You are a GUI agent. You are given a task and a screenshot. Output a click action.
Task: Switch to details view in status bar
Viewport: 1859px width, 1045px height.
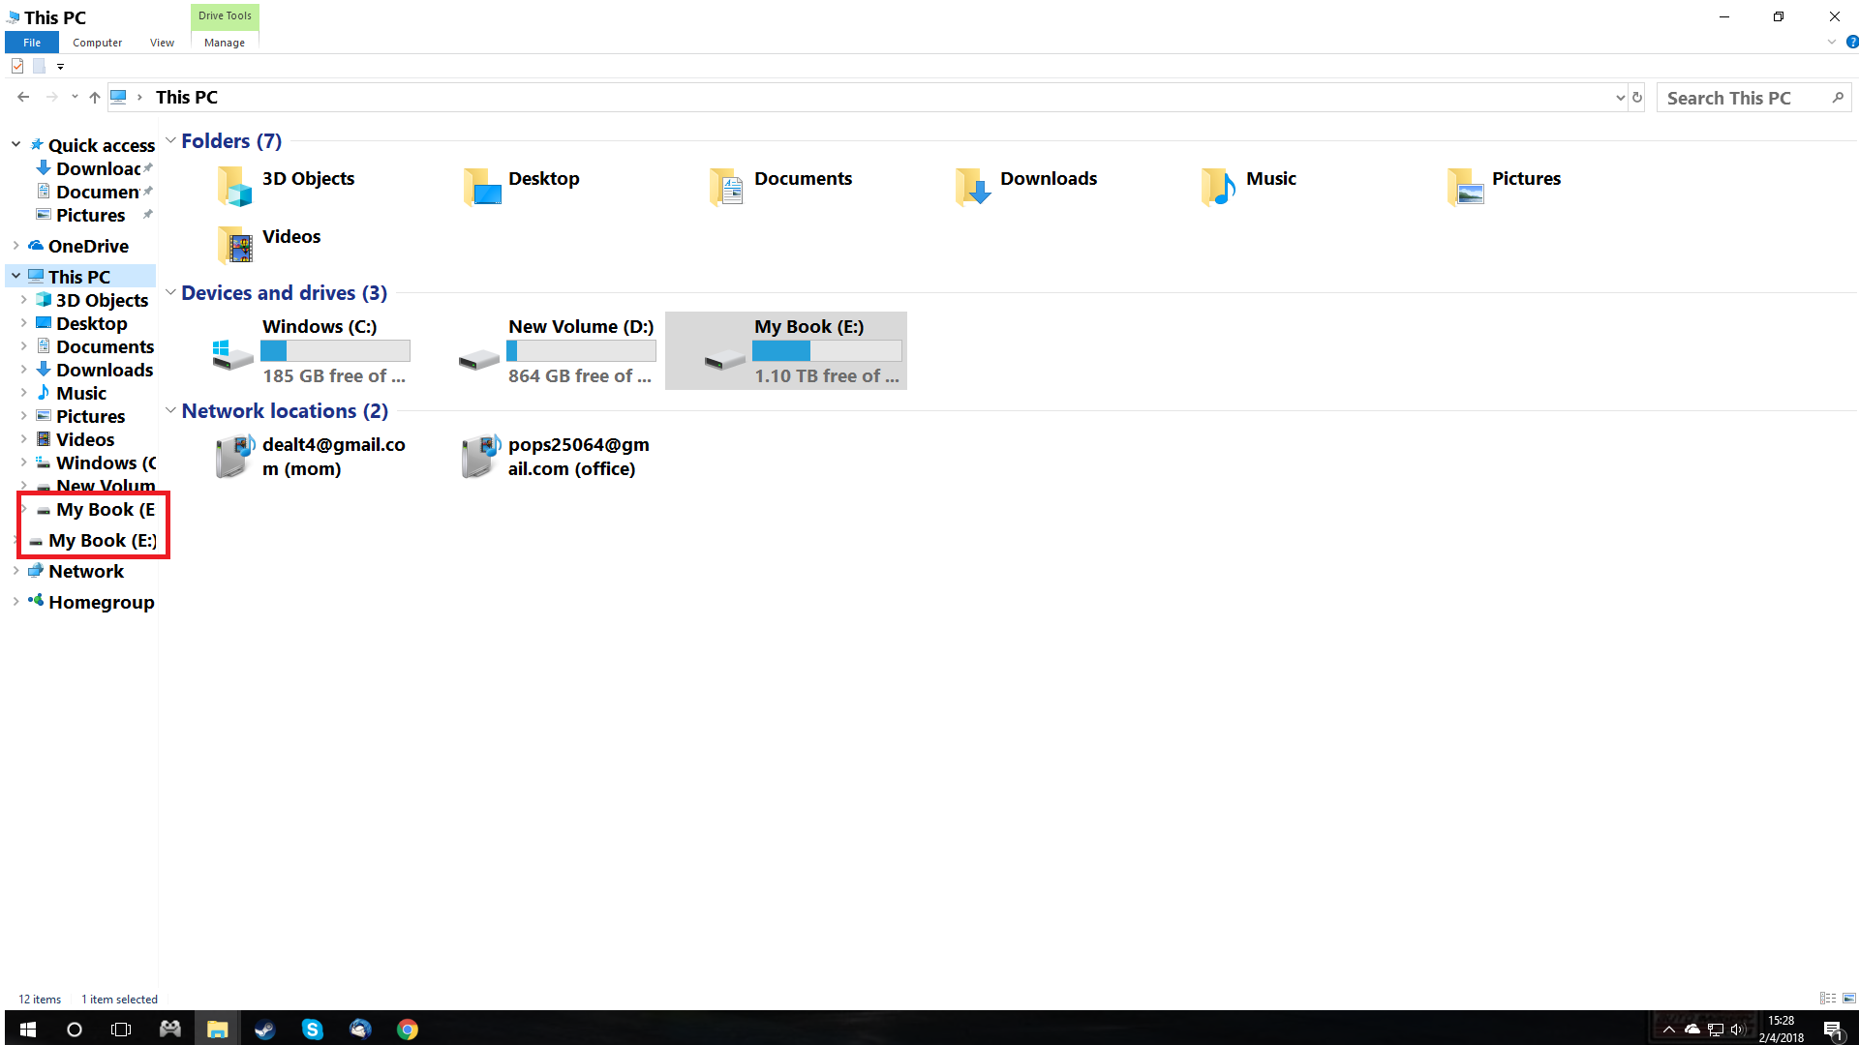[1828, 999]
